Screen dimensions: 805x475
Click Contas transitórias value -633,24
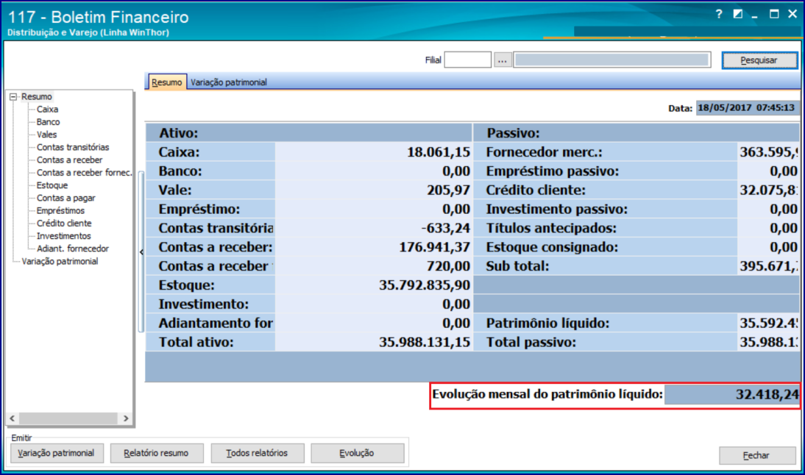[x=445, y=228]
